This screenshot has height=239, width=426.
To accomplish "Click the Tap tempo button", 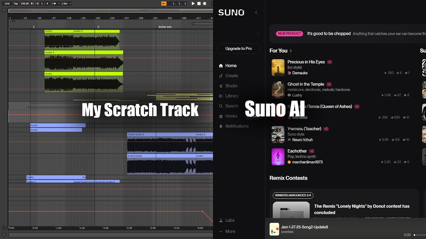I will point(16,3).
